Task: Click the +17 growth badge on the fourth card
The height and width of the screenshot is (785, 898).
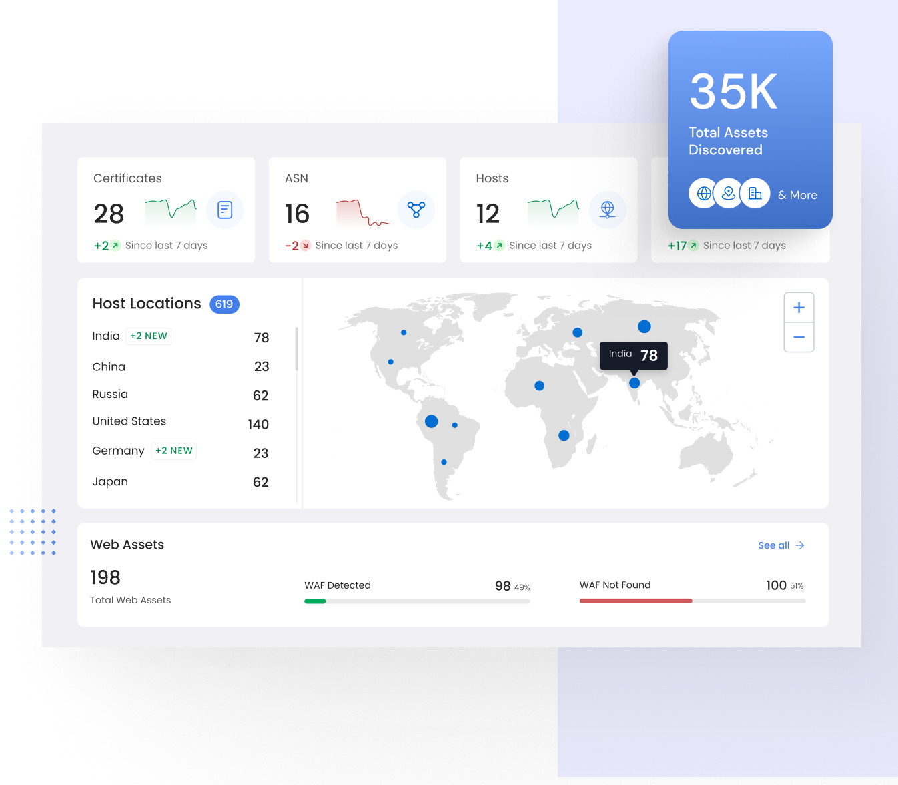Action: (679, 246)
